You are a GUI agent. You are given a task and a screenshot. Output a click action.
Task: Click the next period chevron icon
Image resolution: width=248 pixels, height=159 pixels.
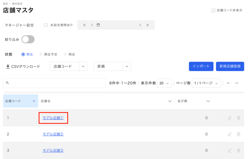pyautogui.click(x=140, y=25)
